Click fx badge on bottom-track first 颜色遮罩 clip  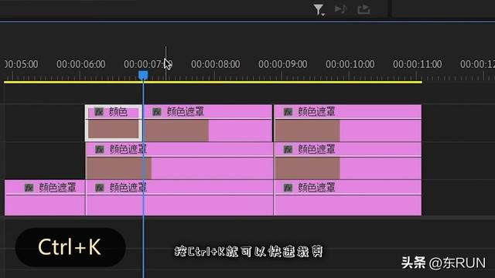29,188
